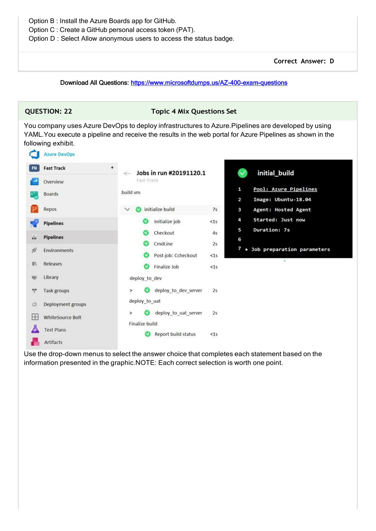The width and height of the screenshot is (376, 531).
Task: Expand Job preparation parameters in log
Action: pyautogui.click(x=247, y=250)
